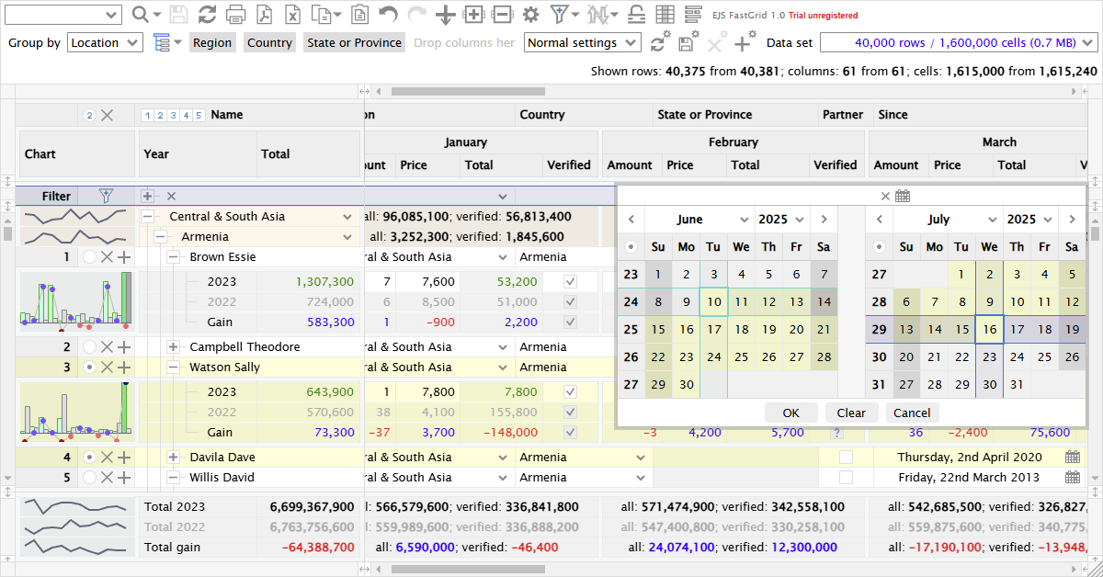The height and width of the screenshot is (577, 1103).
Task: Toggle Partner checkbox in Davila Dave row
Action: pyautogui.click(x=846, y=458)
